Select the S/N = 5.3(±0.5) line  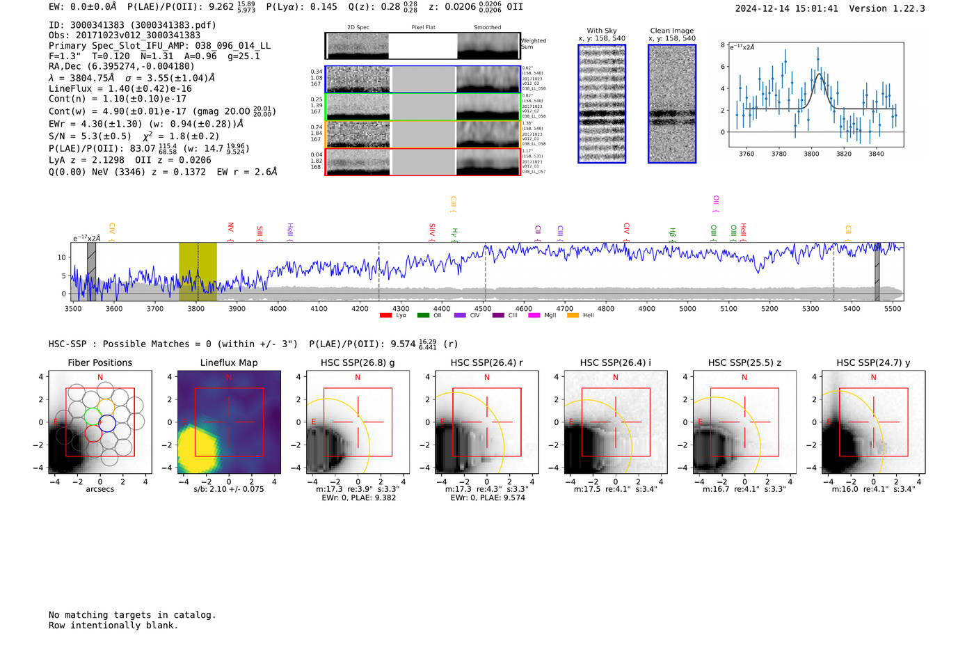click(x=134, y=136)
